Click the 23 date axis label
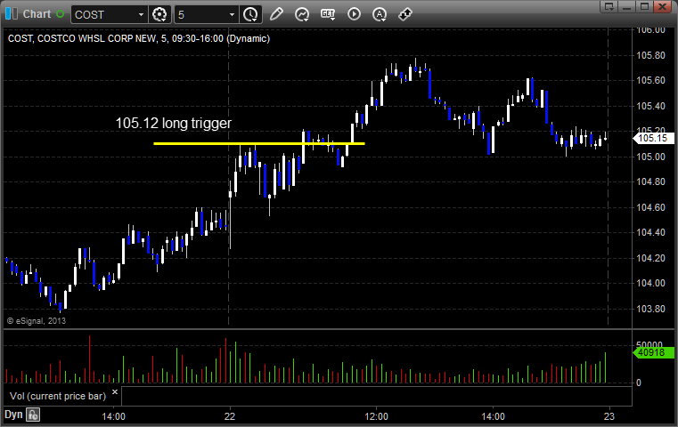Screen dimensions: 678x427 [x=609, y=416]
